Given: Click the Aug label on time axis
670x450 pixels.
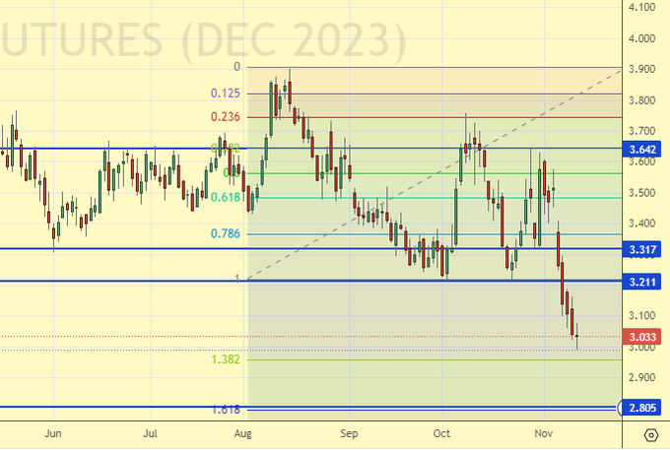Looking at the screenshot, I should [247, 433].
